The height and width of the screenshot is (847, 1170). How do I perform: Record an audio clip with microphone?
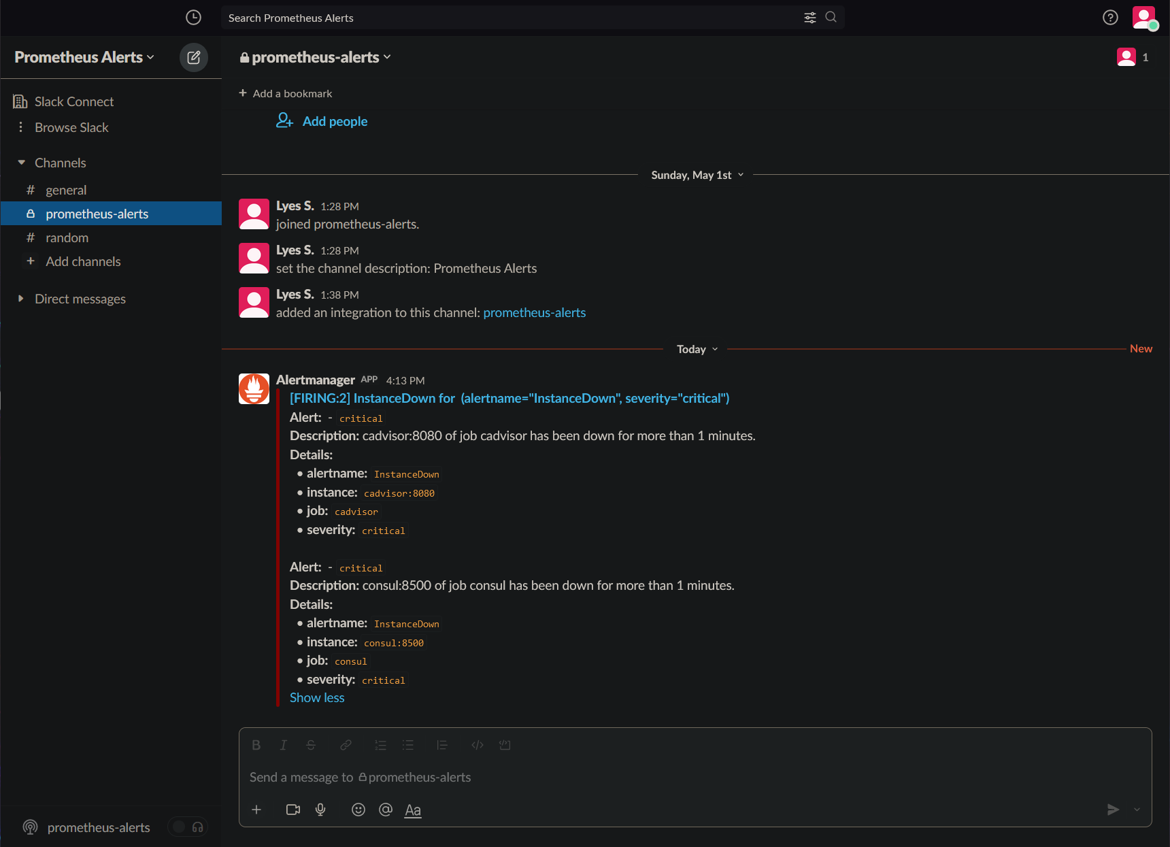coord(320,810)
